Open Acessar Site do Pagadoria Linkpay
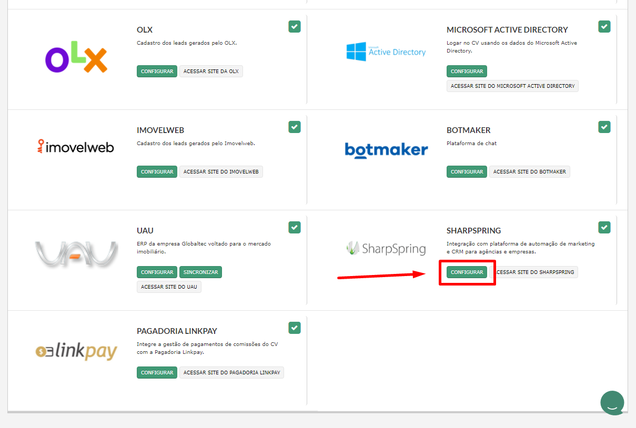The height and width of the screenshot is (428, 636). [231, 373]
